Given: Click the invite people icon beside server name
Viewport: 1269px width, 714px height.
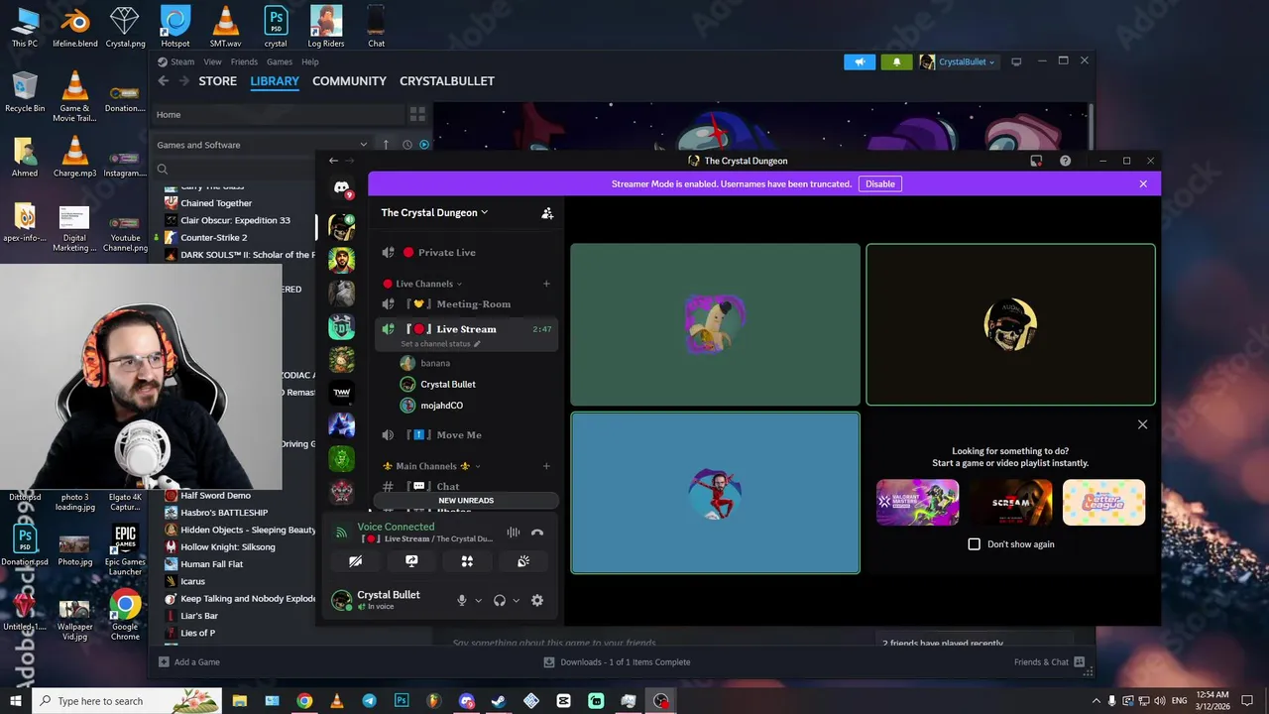Looking at the screenshot, I should (x=546, y=212).
